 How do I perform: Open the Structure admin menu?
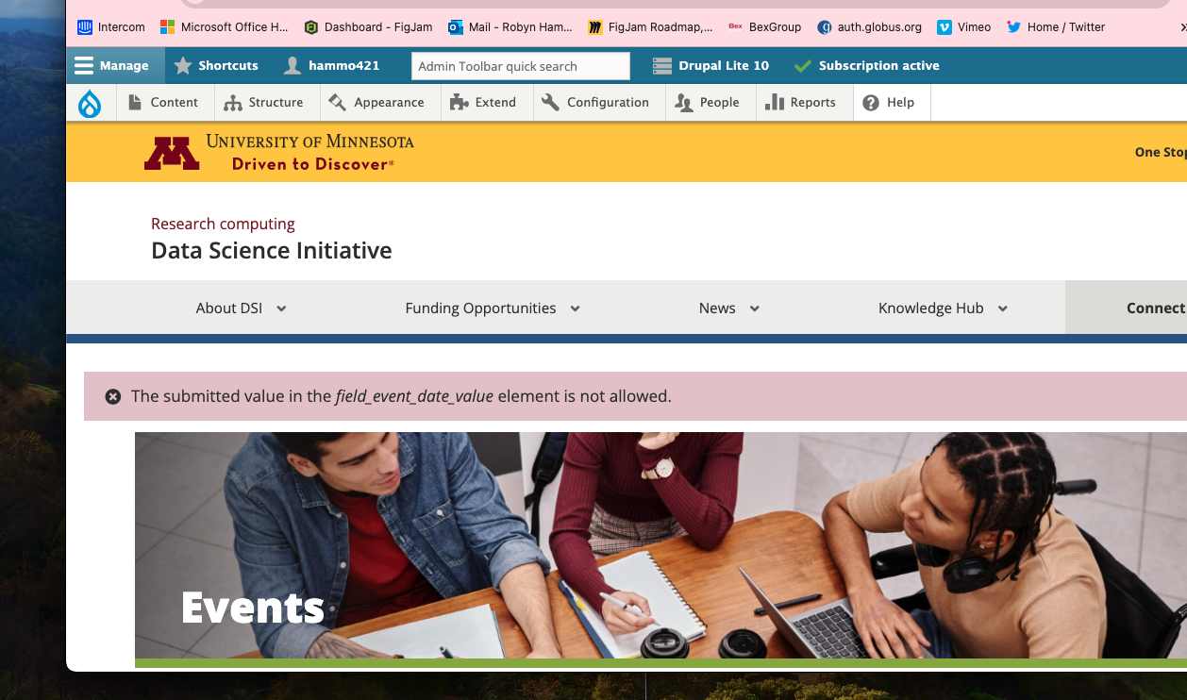click(x=264, y=103)
